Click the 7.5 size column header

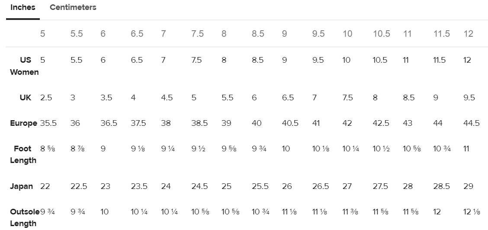[x=197, y=34]
